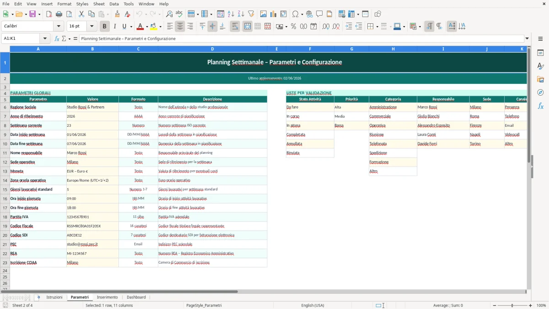The image size is (549, 309).
Task: Switch to the Istruzioni sheet tab
Action: coord(54,298)
